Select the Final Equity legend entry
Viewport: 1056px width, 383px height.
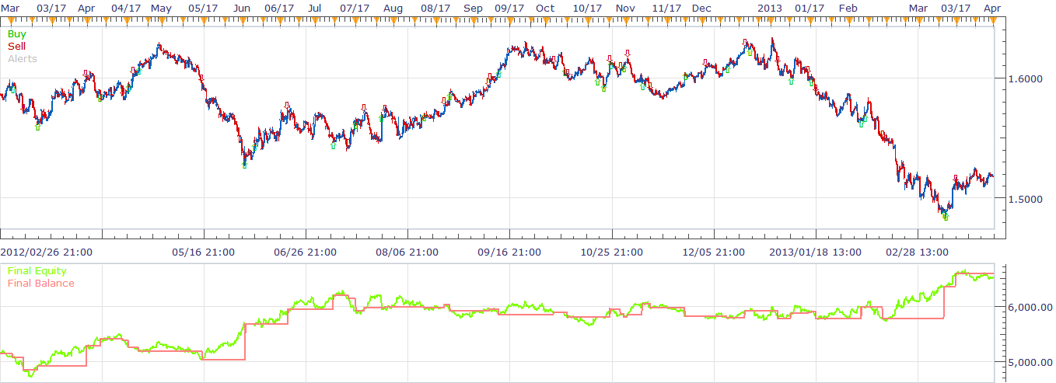coord(37,271)
